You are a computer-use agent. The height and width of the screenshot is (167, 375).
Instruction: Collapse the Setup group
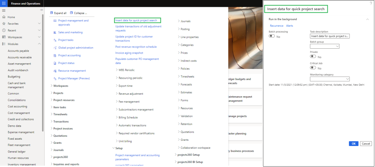click(113, 148)
